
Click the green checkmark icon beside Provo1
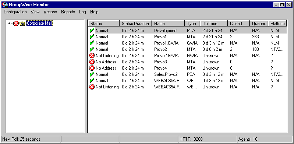pos(92,36)
